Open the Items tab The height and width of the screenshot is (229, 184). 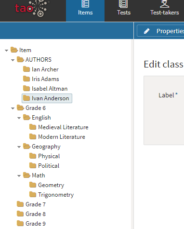85,11
